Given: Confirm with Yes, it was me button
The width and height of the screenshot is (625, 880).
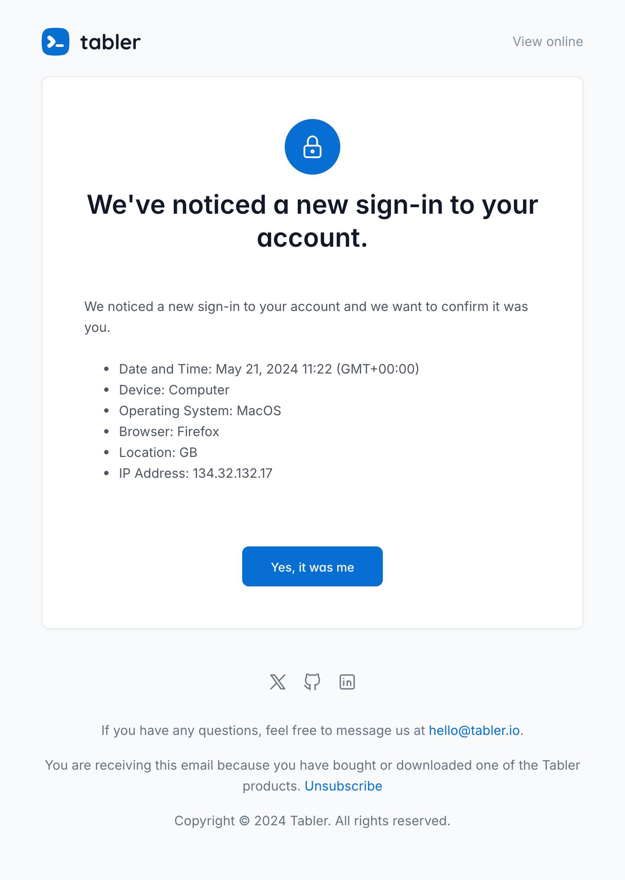Looking at the screenshot, I should [312, 566].
